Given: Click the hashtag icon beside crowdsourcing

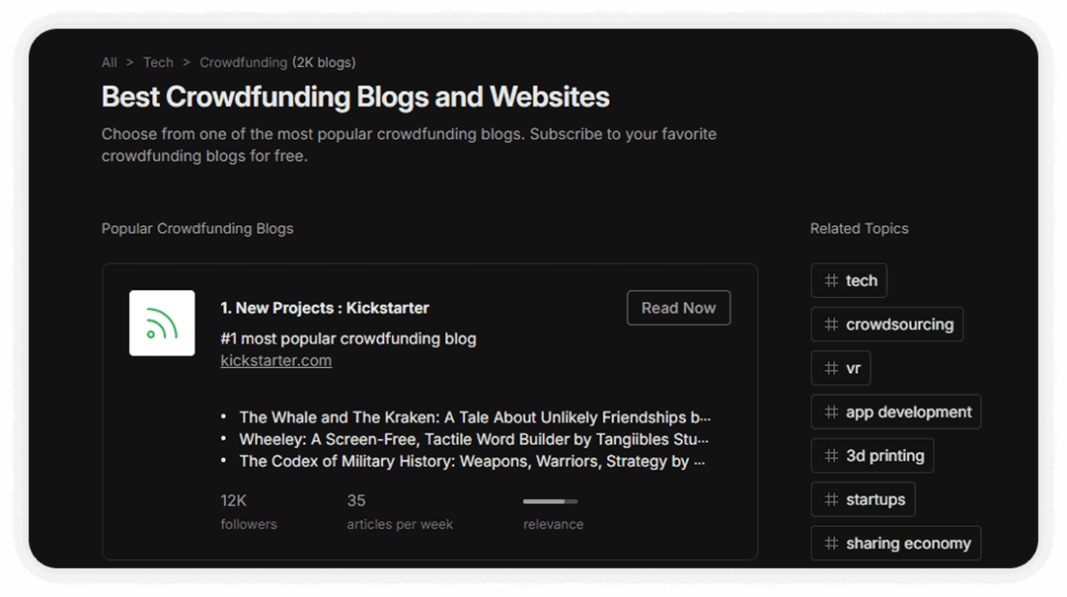Looking at the screenshot, I should (x=829, y=324).
